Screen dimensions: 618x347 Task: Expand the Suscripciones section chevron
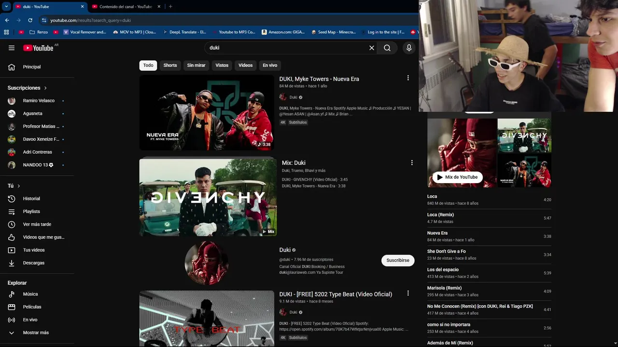45,88
